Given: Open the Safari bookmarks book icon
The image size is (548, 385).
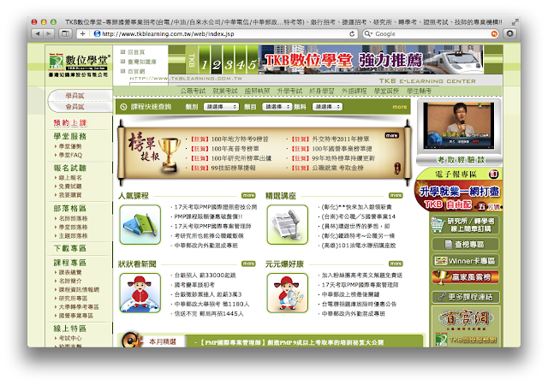Looking at the screenshot, I should 65,34.
